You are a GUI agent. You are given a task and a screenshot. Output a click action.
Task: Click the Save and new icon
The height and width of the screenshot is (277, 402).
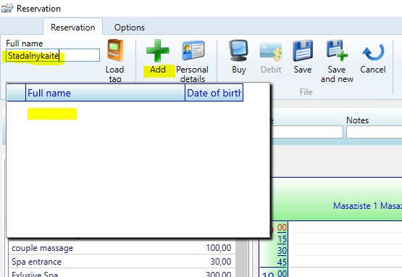point(337,50)
